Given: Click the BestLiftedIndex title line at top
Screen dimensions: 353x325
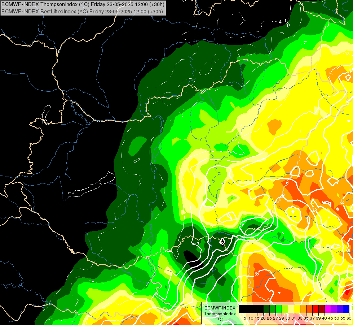Looking at the screenshot, I should [82, 12].
